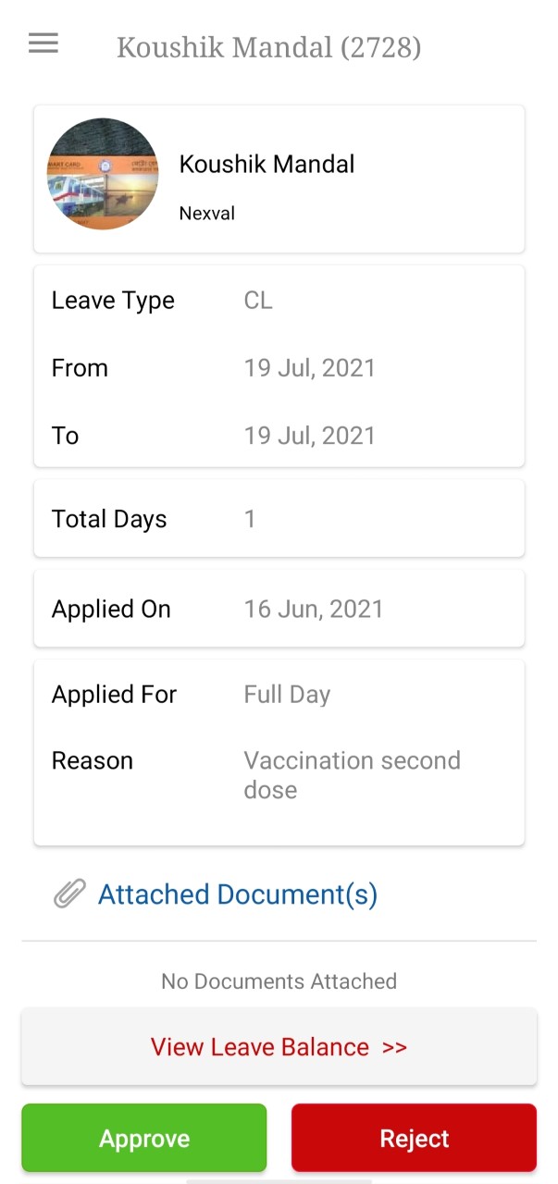Viewport: 558px width, 1184px height.
Task: Open the Attached Document(s) section
Action: 237,894
